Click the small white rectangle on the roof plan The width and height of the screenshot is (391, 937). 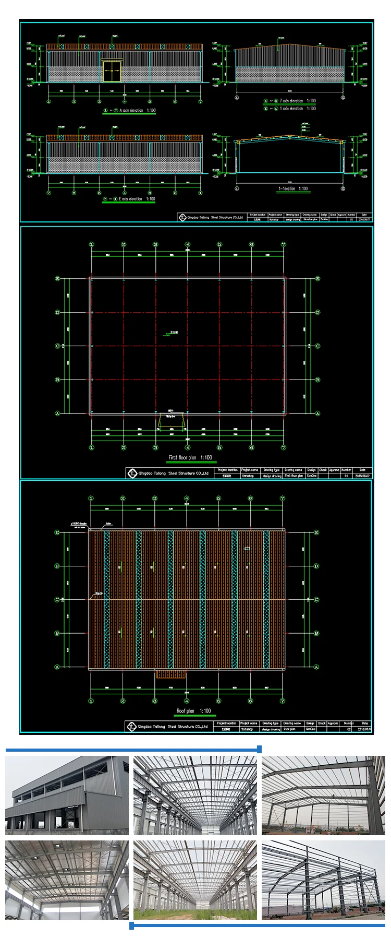pyautogui.click(x=248, y=548)
